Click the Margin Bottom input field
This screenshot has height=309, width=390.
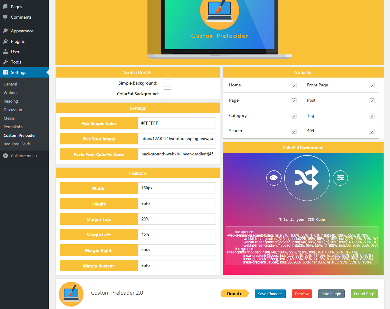(x=177, y=266)
